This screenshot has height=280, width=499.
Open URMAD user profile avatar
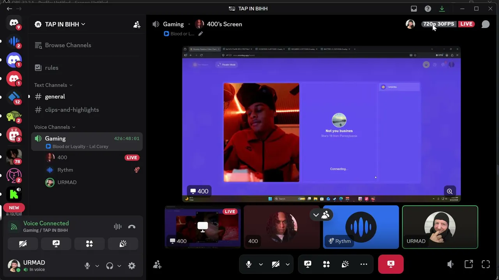tap(14, 266)
